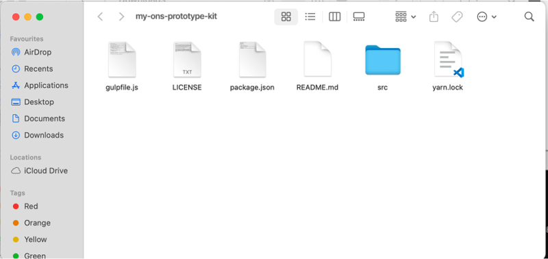Open the More actions ellipsis menu

[x=486, y=16]
